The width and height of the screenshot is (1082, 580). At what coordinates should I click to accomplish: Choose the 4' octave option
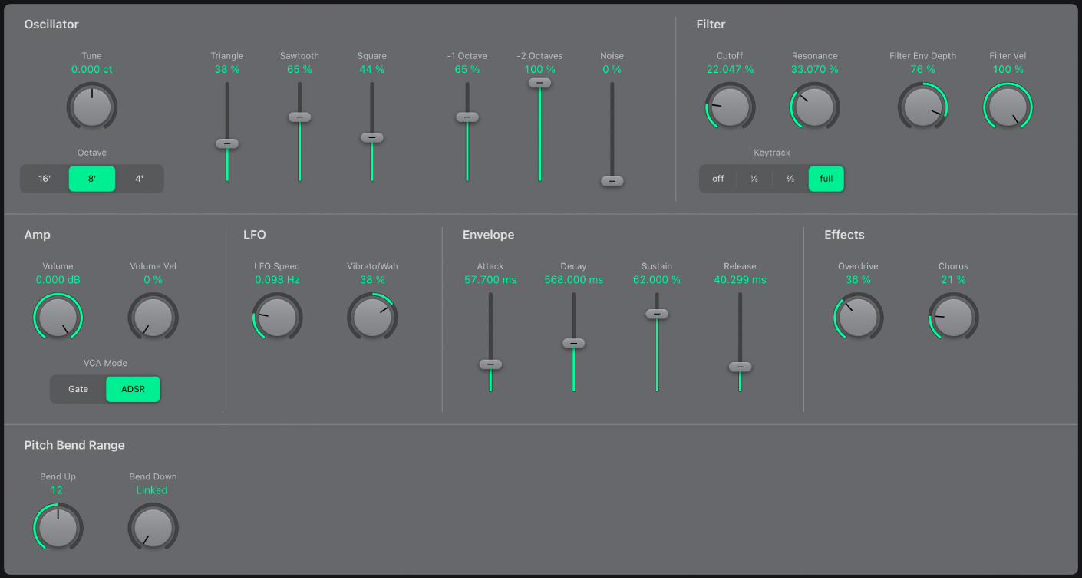coord(139,179)
